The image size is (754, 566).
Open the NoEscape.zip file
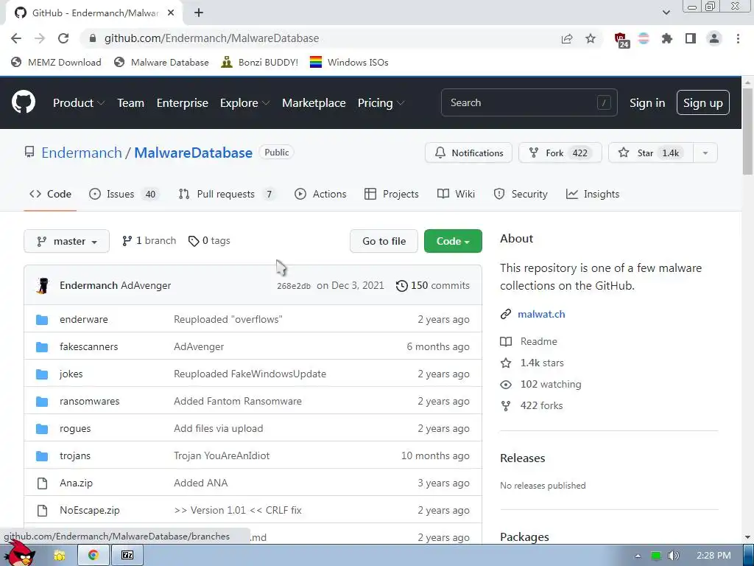[x=89, y=511]
